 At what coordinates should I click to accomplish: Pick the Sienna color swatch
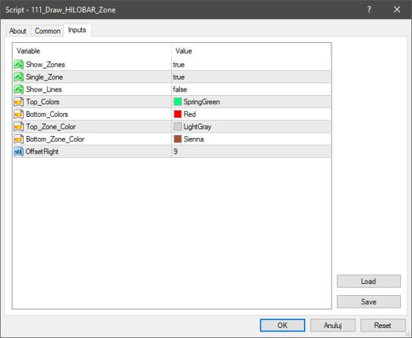[x=177, y=139]
